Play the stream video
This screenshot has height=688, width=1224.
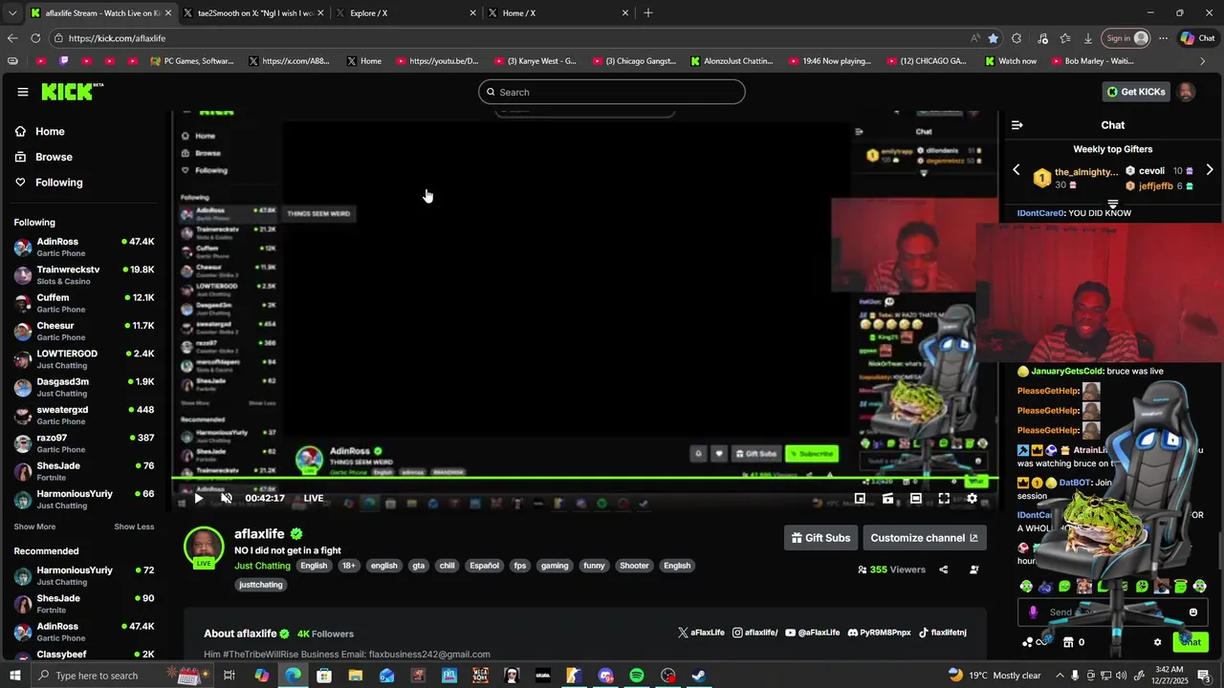pyautogui.click(x=199, y=498)
